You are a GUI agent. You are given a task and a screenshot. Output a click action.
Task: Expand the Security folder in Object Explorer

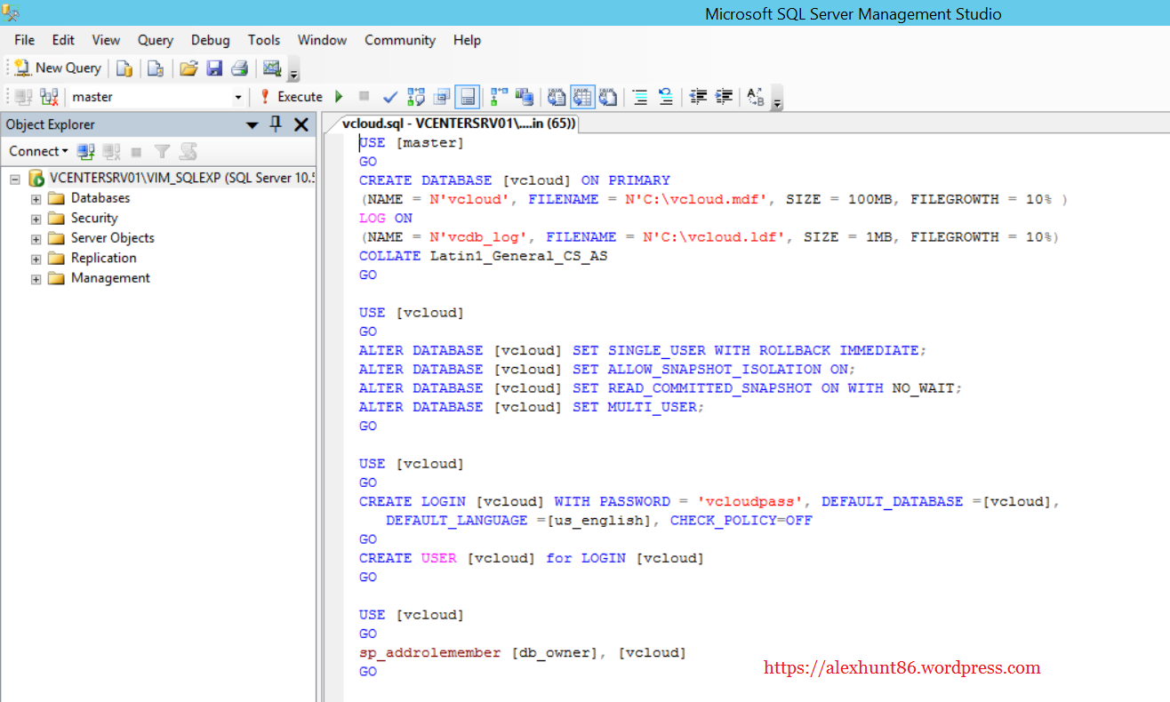click(36, 219)
